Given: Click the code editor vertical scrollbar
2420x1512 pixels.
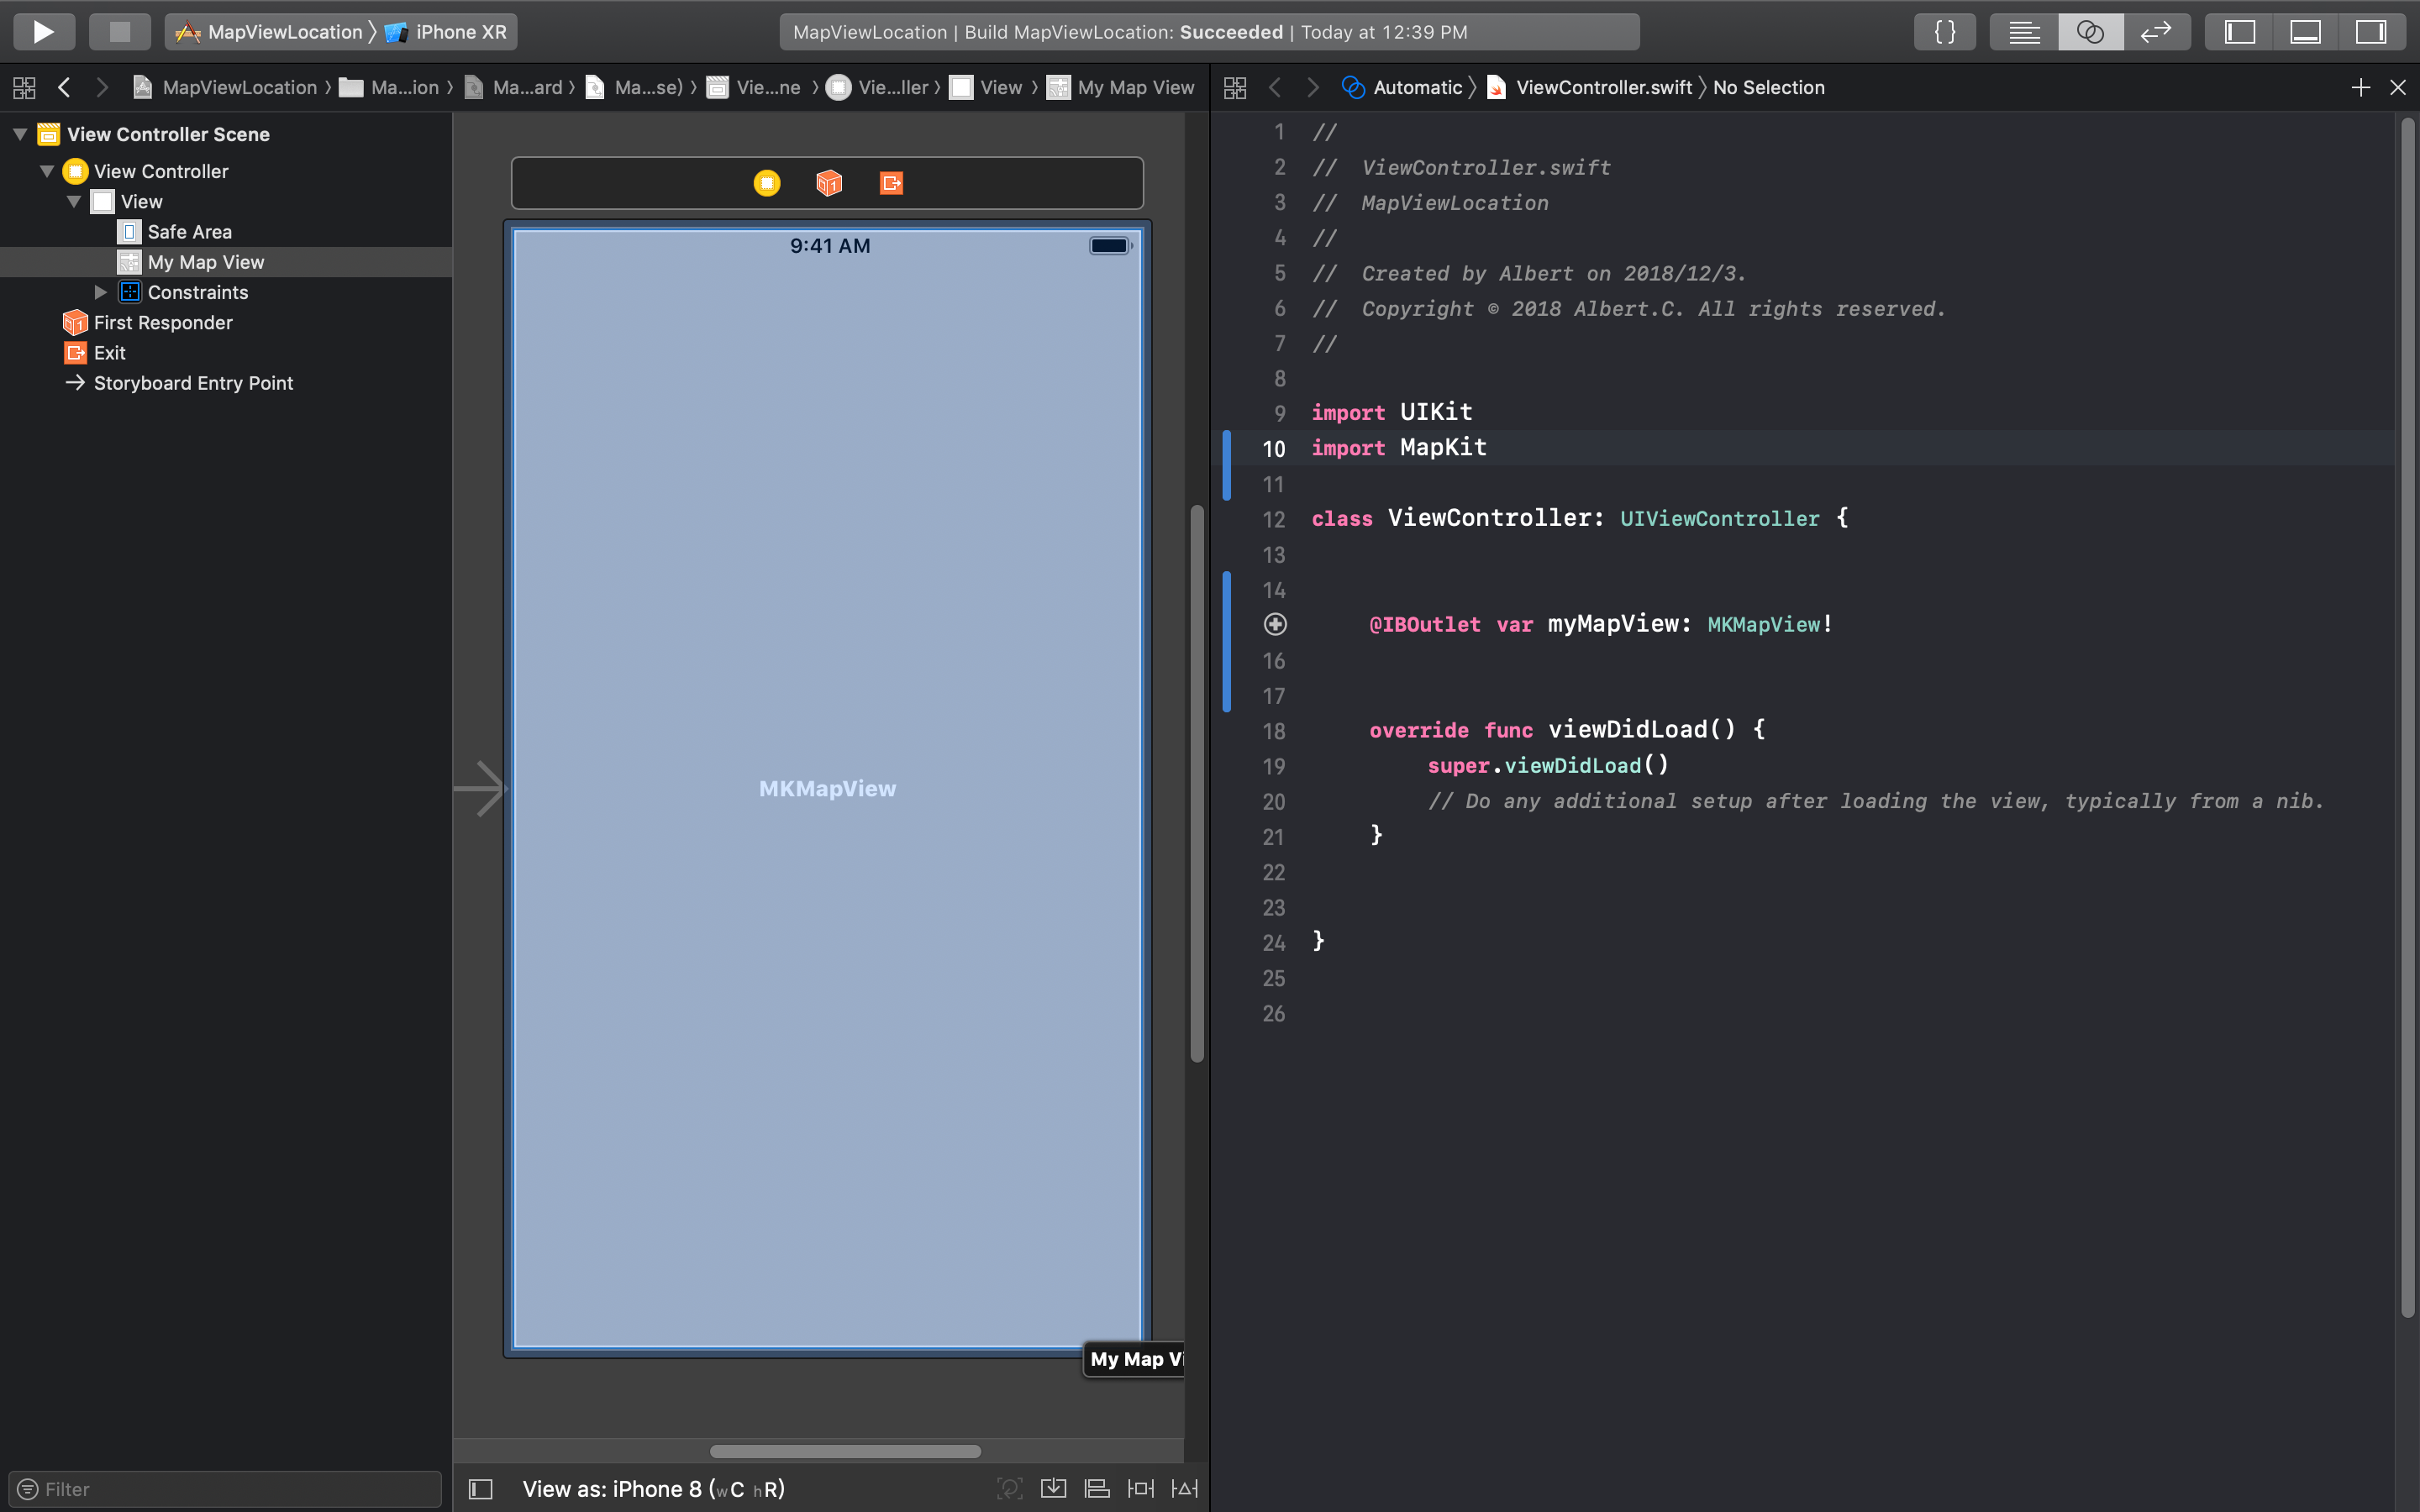Looking at the screenshot, I should coord(2407,718).
